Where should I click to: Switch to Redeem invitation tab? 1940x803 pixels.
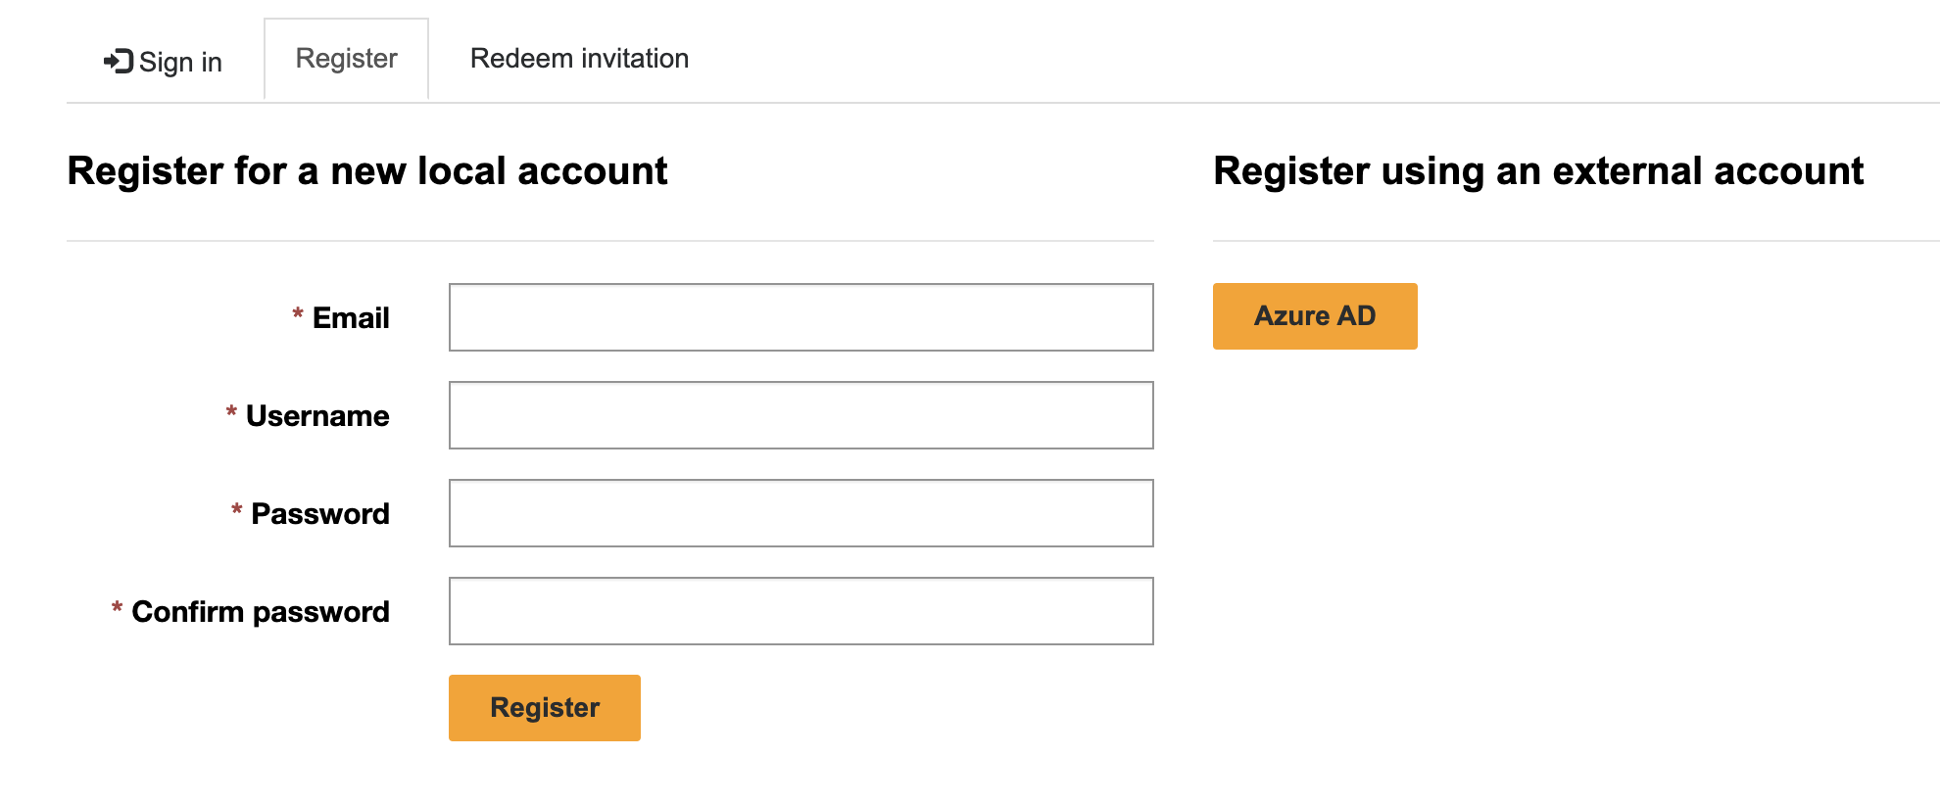click(x=579, y=59)
